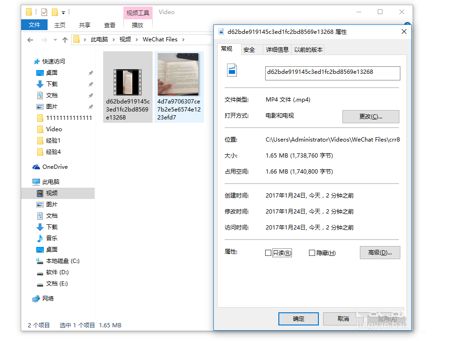Click the properties icon in quick access toolbar
Image resolution: width=463 pixels, height=341 pixels.
tap(44, 12)
